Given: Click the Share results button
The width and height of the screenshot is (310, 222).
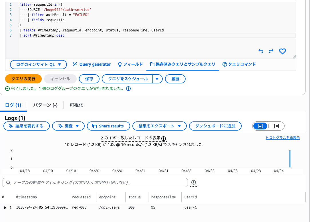Looking at the screenshot, I should 108,126.
